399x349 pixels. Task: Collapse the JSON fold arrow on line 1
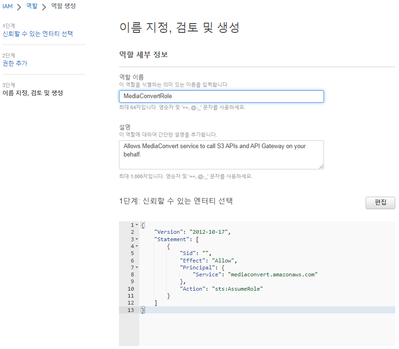[137, 225]
